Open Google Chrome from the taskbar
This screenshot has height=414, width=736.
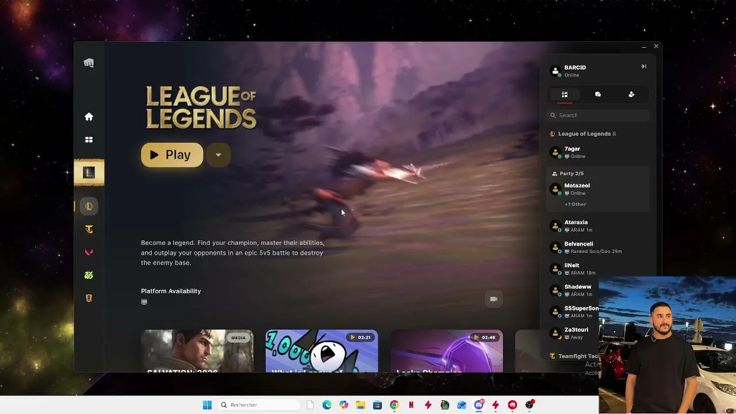point(394,405)
